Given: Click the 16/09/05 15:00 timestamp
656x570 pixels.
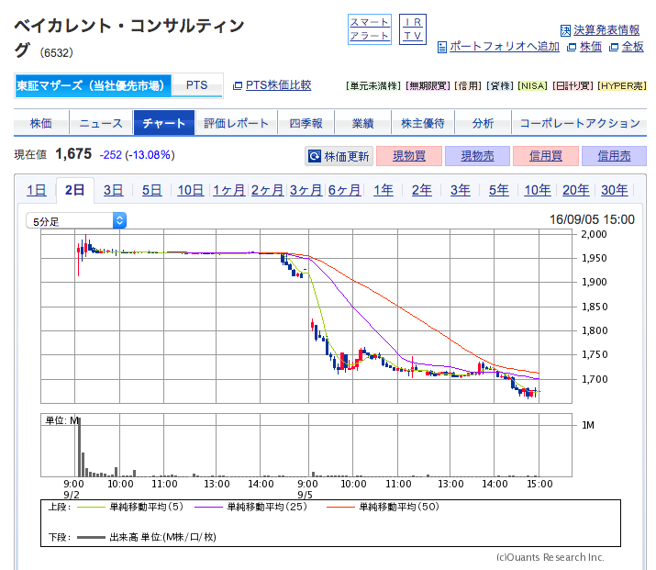Looking at the screenshot, I should click(592, 219).
